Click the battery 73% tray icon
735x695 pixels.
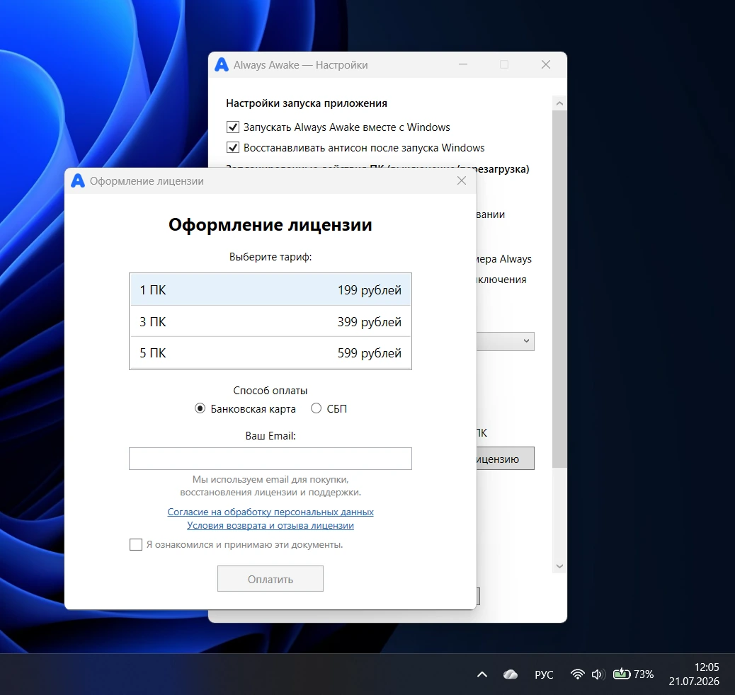[x=633, y=674]
